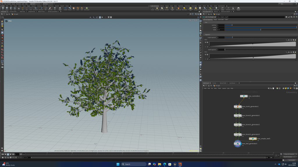Click the Width value input field
The height and width of the screenshot is (167, 298).
[220, 30]
